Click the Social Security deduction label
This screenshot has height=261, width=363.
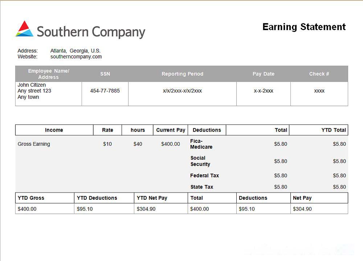point(200,161)
